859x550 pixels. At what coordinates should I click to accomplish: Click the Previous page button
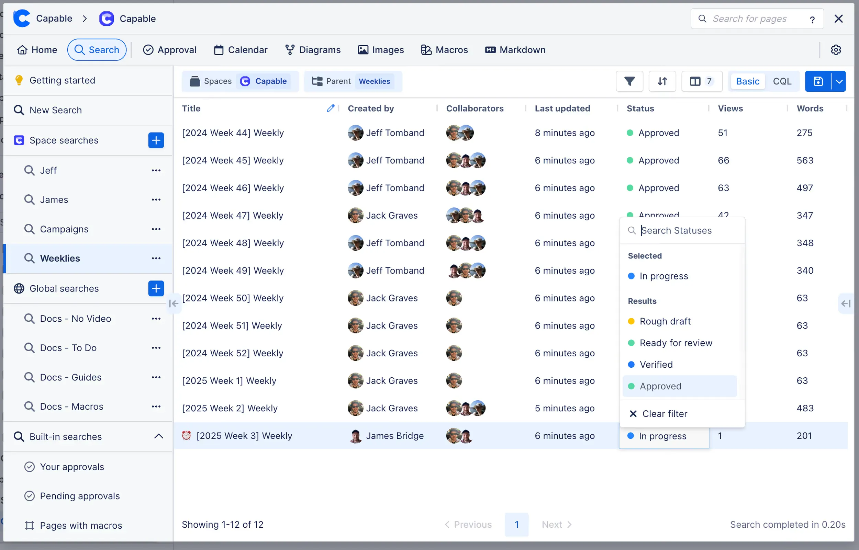pyautogui.click(x=468, y=525)
